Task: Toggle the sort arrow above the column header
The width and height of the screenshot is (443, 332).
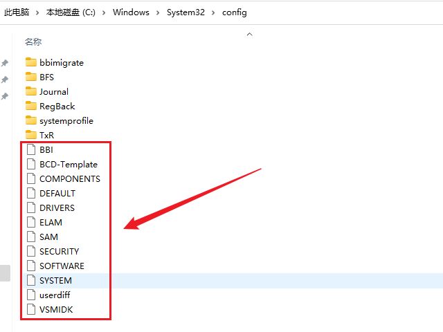Action: click(249, 34)
